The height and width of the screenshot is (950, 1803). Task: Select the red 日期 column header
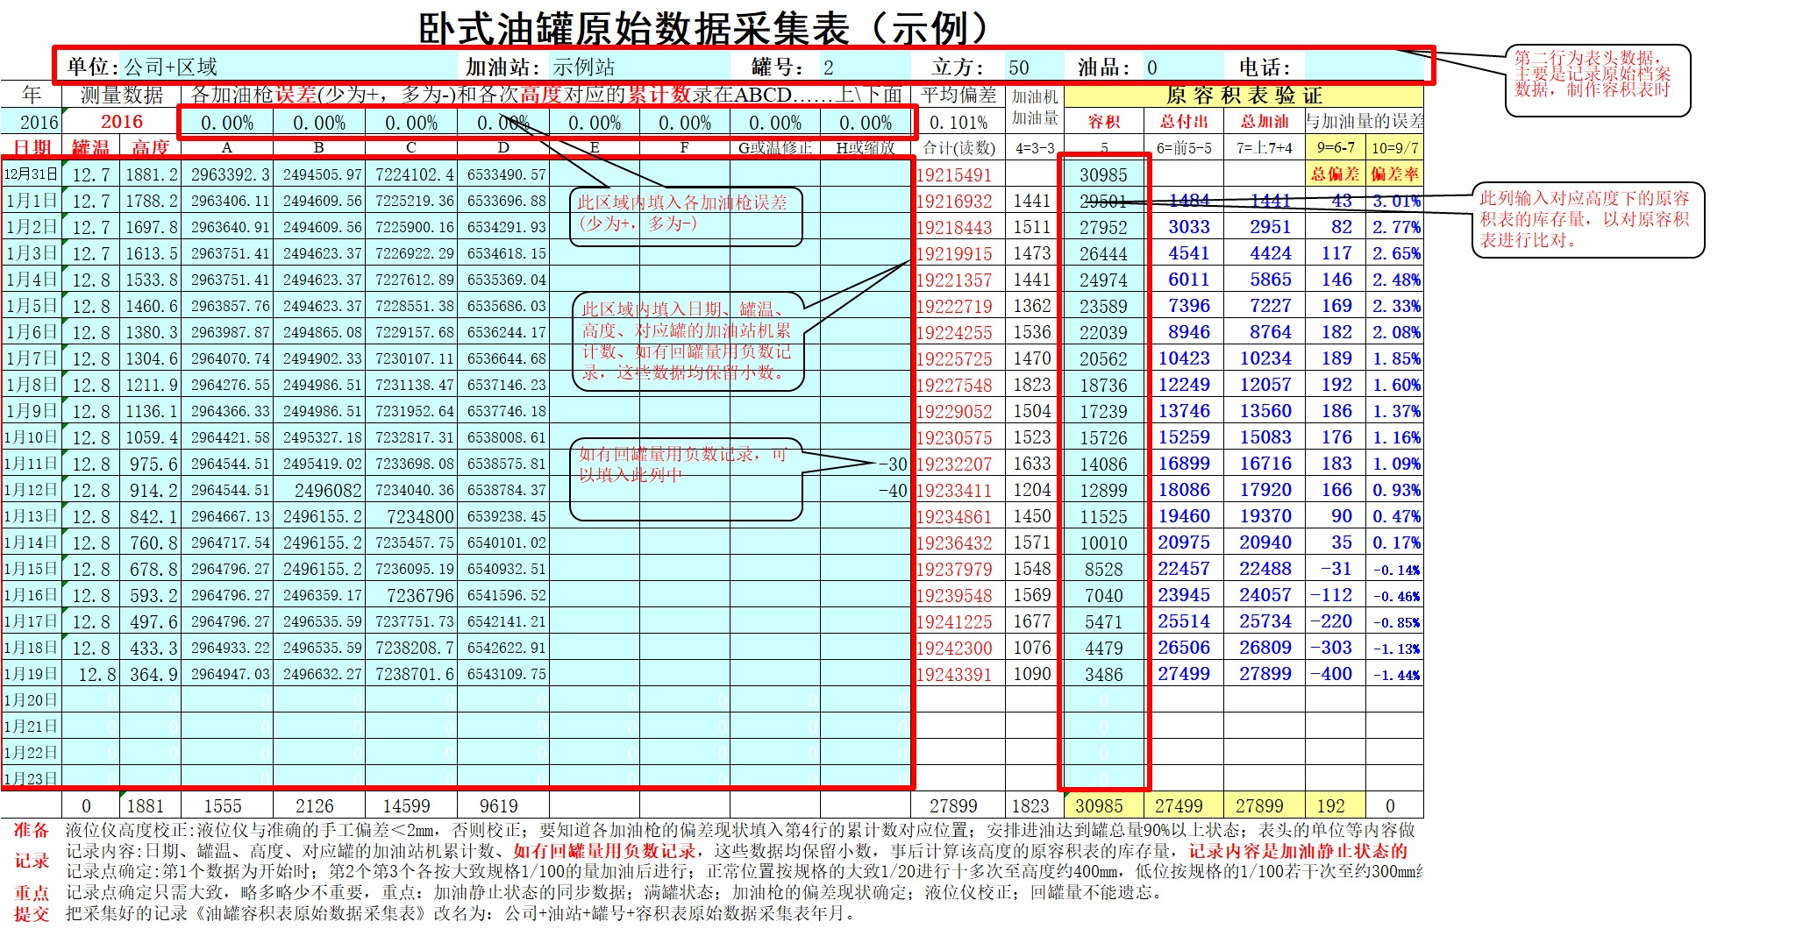click(32, 147)
